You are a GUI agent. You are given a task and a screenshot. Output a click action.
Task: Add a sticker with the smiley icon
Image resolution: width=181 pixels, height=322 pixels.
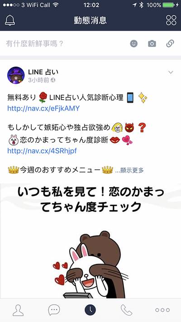tap(134, 43)
